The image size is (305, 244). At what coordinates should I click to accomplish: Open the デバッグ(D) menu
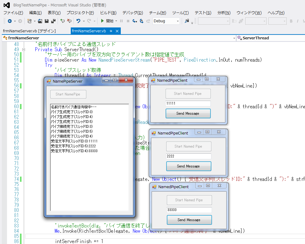tap(132, 13)
